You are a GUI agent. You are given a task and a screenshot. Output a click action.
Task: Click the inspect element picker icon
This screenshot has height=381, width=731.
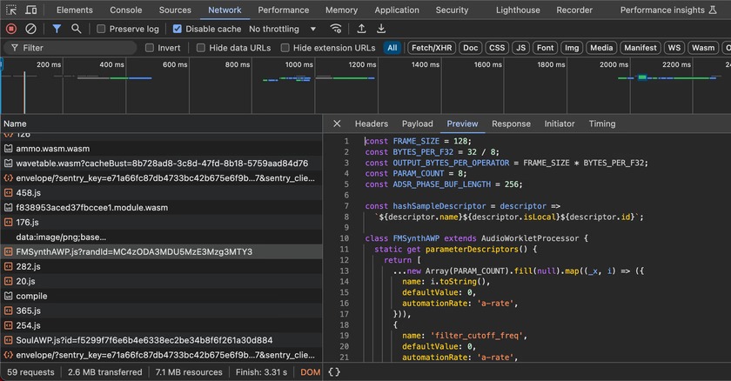pyautogui.click(x=11, y=10)
